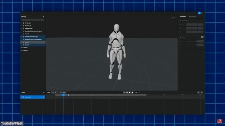
Task: Select Knight.glb in the Library
Action: click(x=28, y=23)
